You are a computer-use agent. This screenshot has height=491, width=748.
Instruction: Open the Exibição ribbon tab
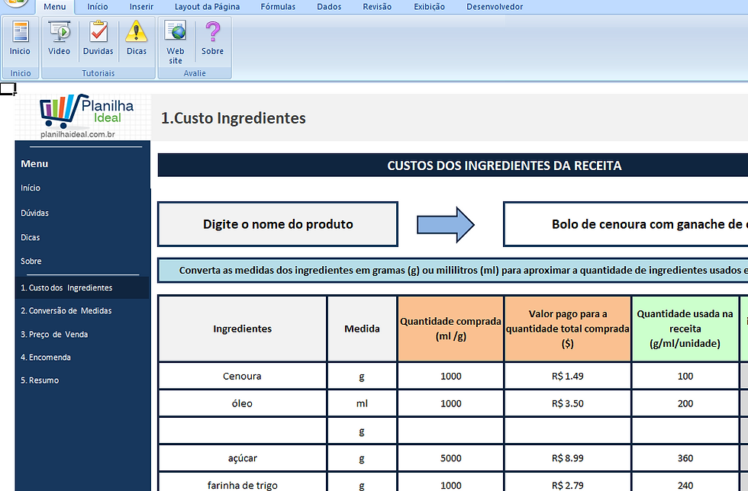point(429,7)
